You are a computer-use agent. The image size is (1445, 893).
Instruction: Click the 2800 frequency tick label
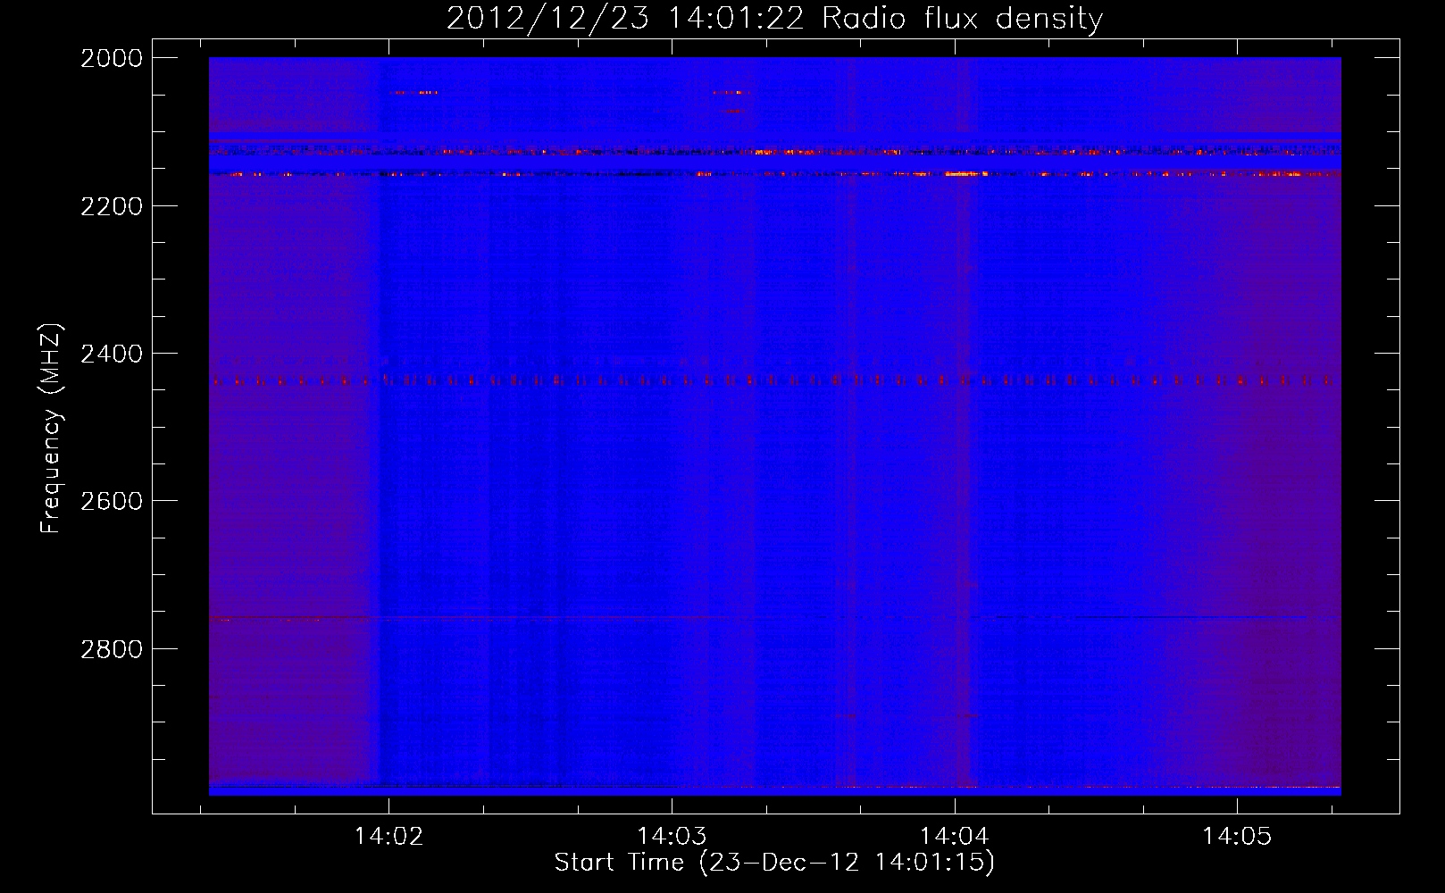click(x=112, y=649)
